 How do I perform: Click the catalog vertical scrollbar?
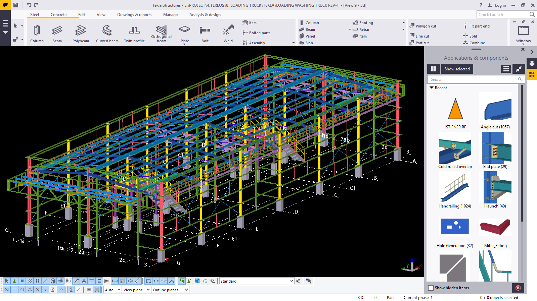[x=522, y=153]
